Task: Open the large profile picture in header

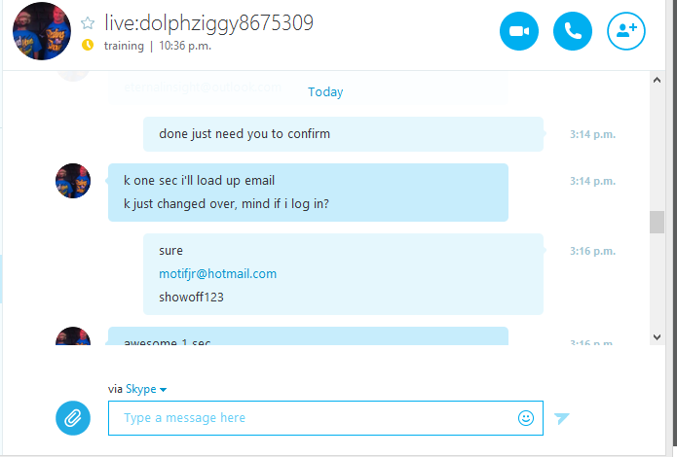Action: point(42,31)
